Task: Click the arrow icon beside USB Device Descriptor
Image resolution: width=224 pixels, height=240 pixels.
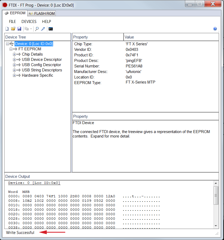Action: click(x=18, y=60)
